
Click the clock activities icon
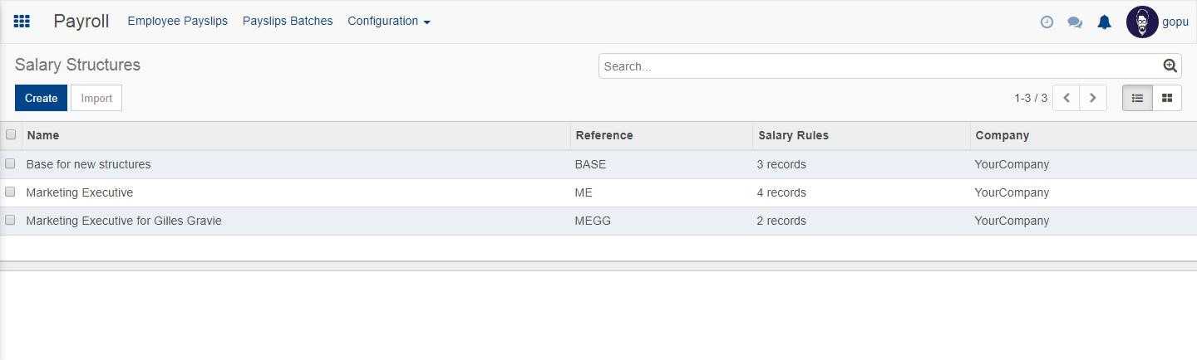click(1047, 22)
